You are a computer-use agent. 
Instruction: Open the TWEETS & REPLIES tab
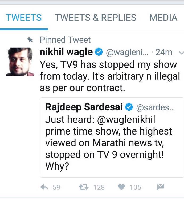95,18
